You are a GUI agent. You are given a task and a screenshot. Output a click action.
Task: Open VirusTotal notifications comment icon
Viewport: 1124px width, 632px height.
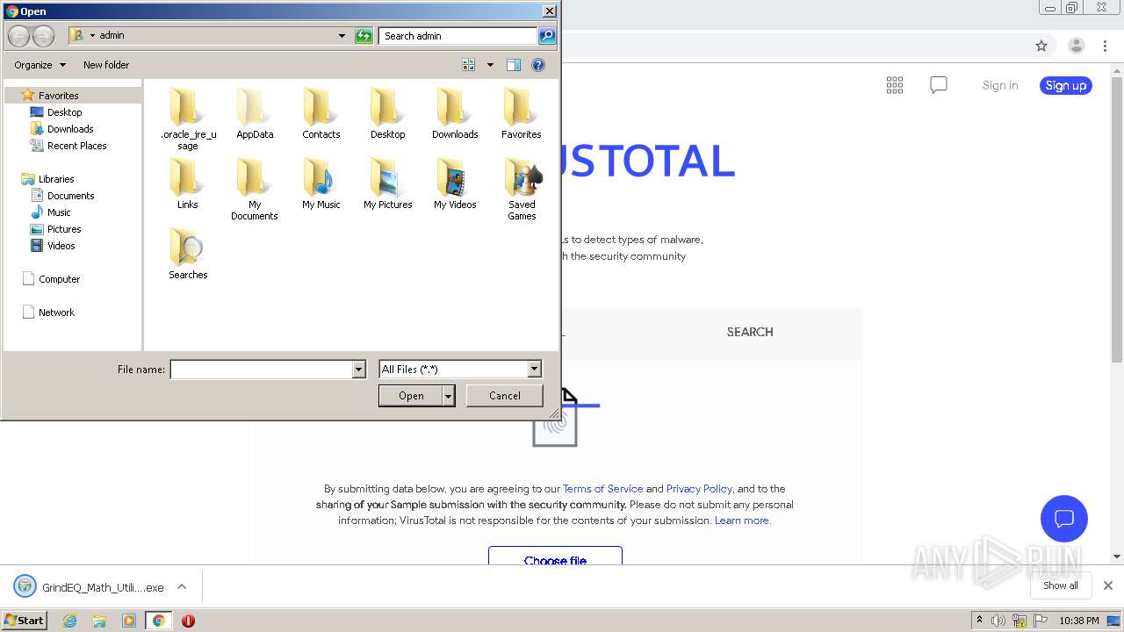tap(939, 85)
